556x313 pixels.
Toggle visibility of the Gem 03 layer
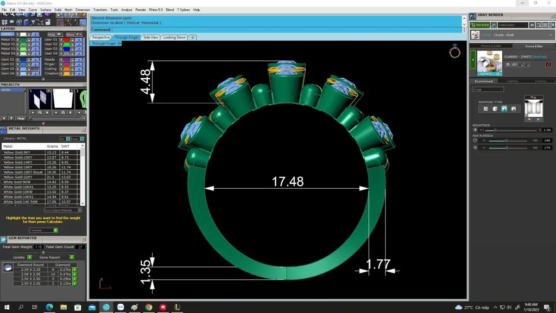coord(35,69)
